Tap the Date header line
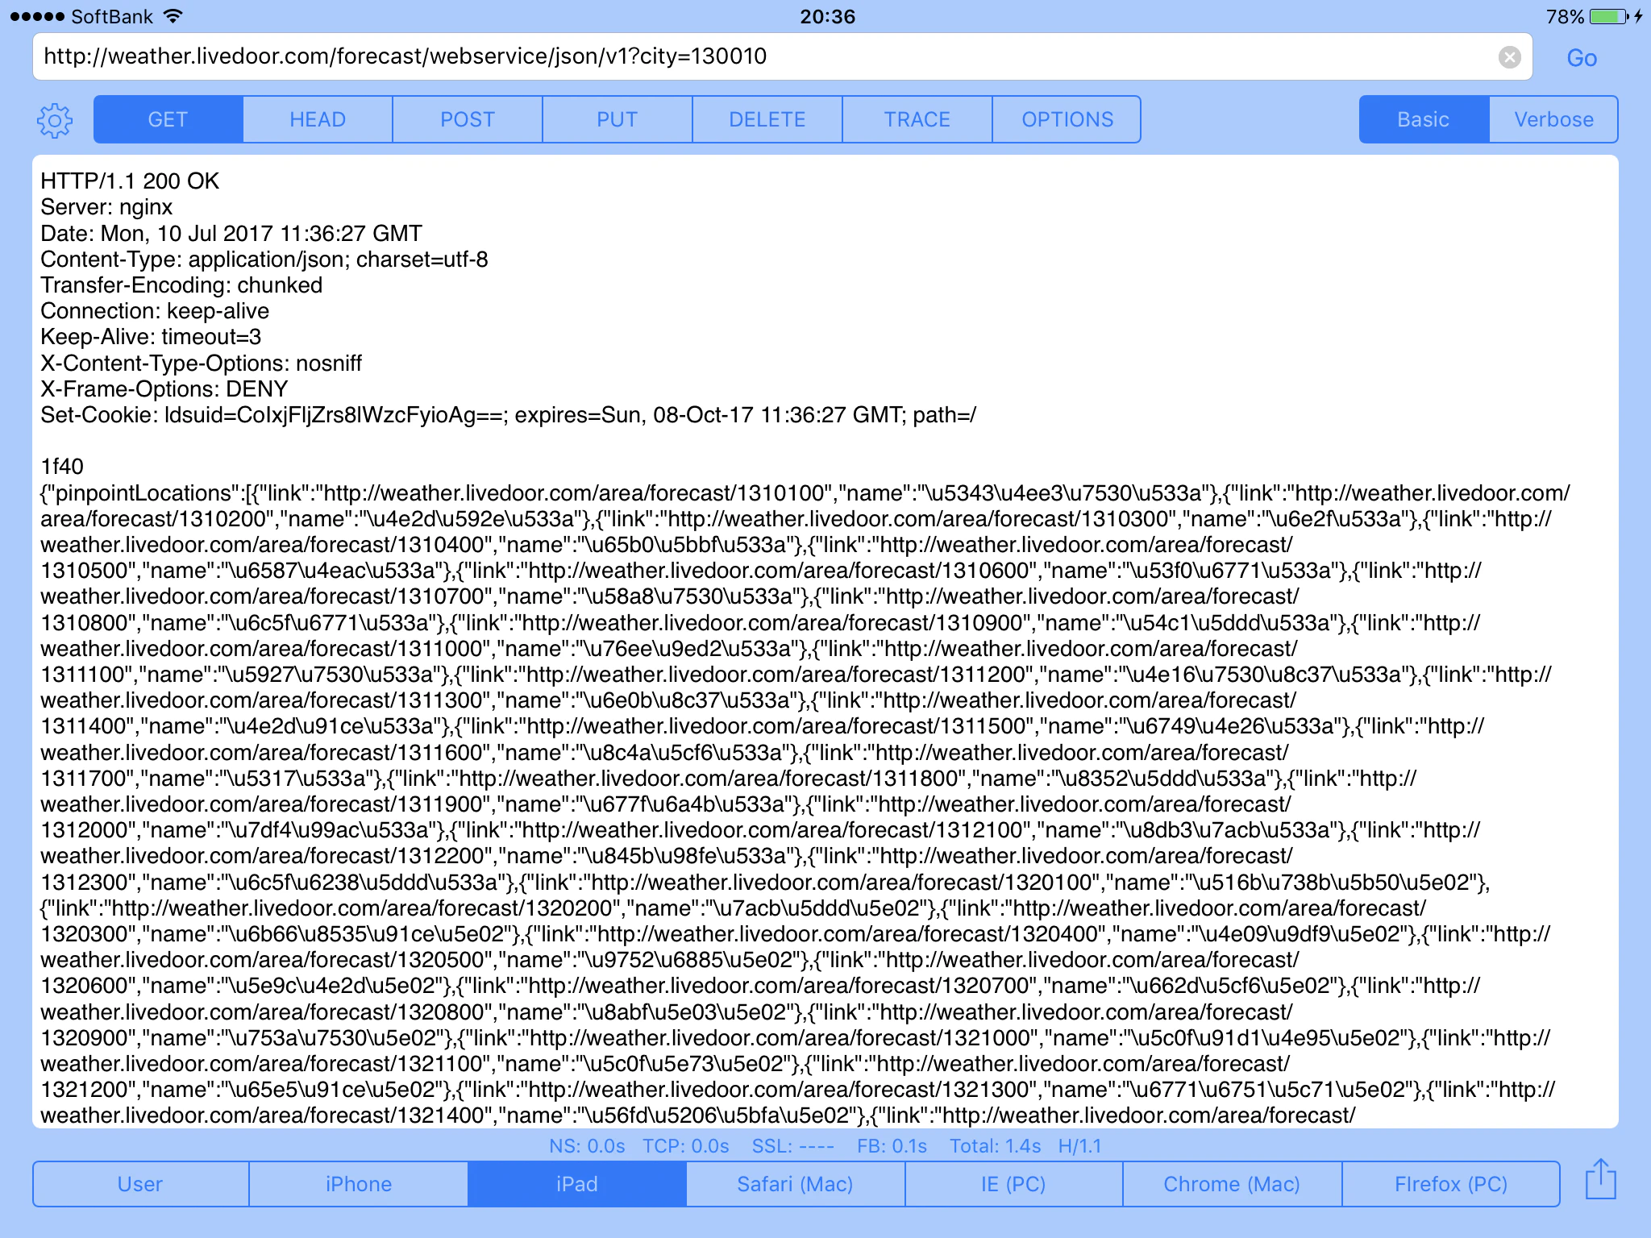Screen dimensions: 1651x1238 point(231,234)
